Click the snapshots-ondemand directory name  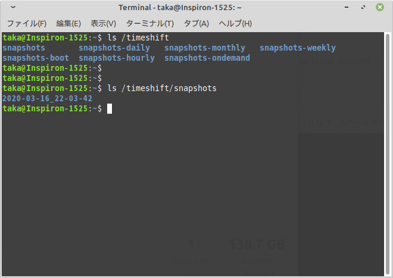tap(207, 58)
